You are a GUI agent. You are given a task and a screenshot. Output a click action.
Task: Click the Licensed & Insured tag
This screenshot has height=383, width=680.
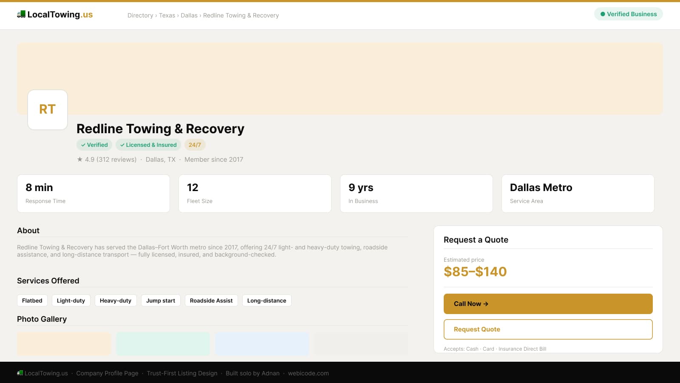148,145
